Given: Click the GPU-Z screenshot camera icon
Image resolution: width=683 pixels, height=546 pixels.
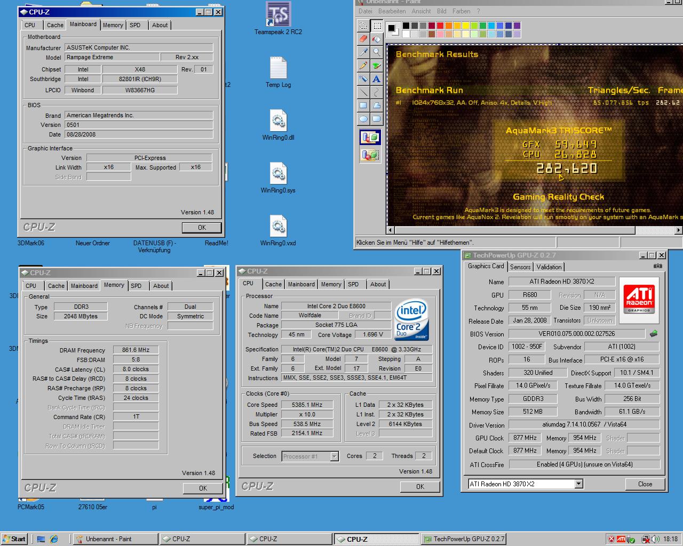Looking at the screenshot, I should pyautogui.click(x=658, y=266).
